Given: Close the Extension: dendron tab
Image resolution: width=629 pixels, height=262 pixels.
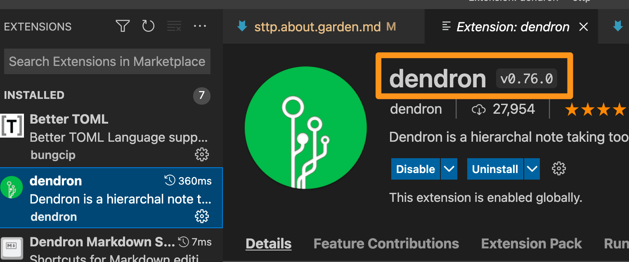Looking at the screenshot, I should 584,27.
